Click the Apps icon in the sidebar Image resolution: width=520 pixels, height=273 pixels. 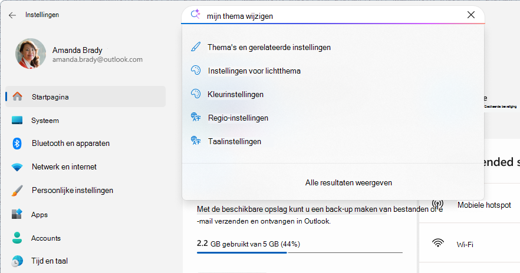[17, 214]
